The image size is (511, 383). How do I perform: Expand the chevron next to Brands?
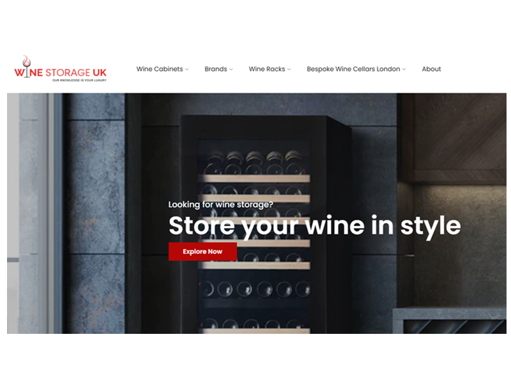tap(231, 70)
